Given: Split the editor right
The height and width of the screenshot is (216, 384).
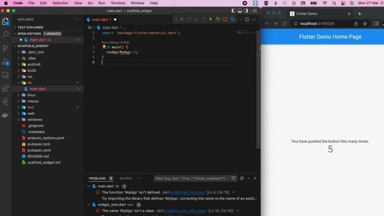Looking at the screenshot, I should [x=247, y=19].
